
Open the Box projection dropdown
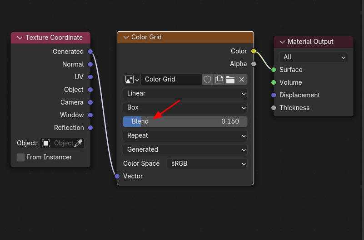click(185, 107)
